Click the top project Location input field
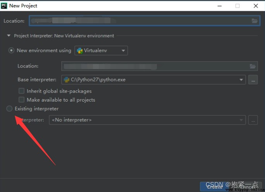Image resolution: width=265 pixels, height=192 pixels. pyautogui.click(x=145, y=21)
